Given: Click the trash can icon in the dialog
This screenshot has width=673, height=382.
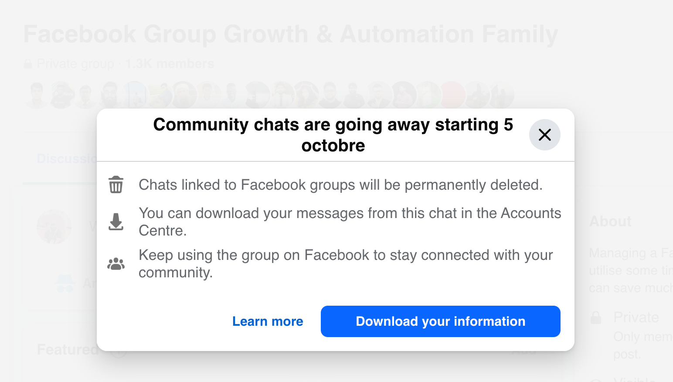Looking at the screenshot, I should pyautogui.click(x=116, y=184).
